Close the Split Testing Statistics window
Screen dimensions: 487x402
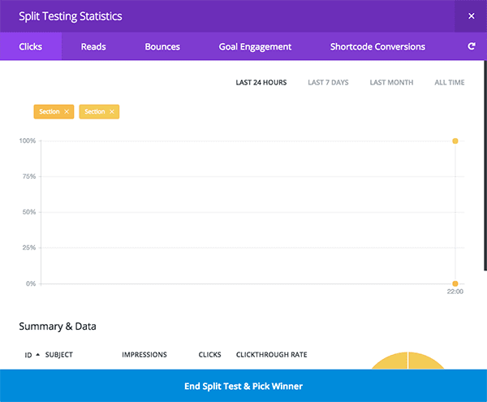pos(472,15)
